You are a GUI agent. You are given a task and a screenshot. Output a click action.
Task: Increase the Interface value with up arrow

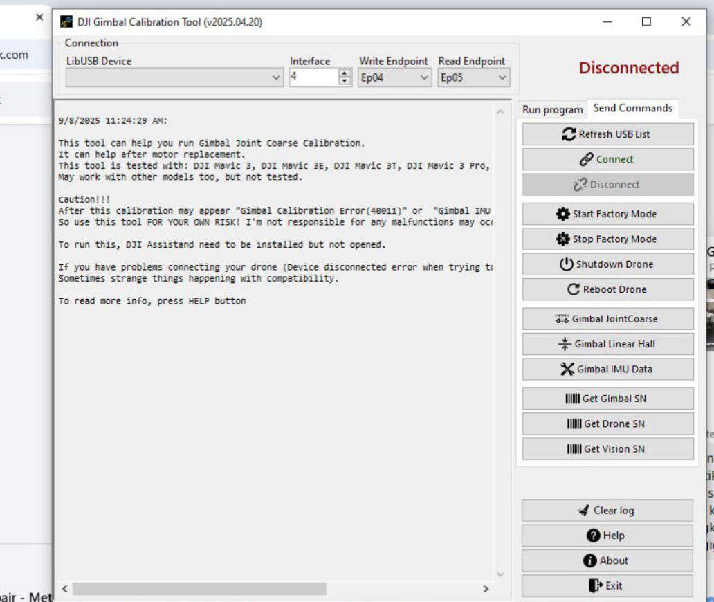coord(345,74)
